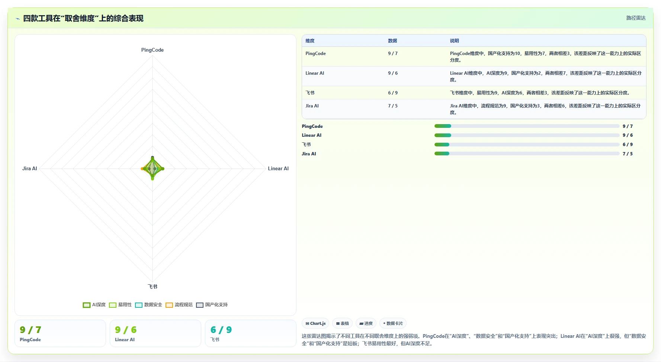Click the description starting Linear AI维度中
Viewport: 661px width, 362px height.
(546, 76)
